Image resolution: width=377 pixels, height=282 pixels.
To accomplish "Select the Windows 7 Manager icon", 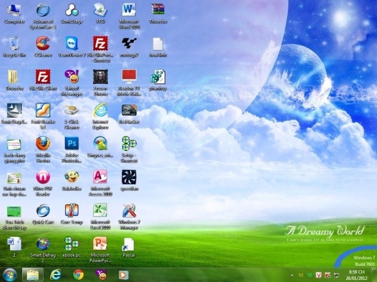I will pyautogui.click(x=129, y=216).
